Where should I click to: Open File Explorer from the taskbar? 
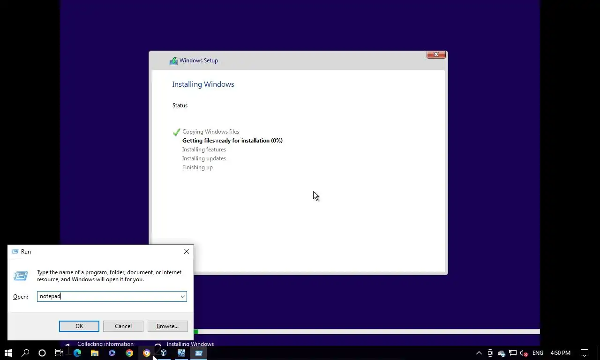(x=95, y=353)
